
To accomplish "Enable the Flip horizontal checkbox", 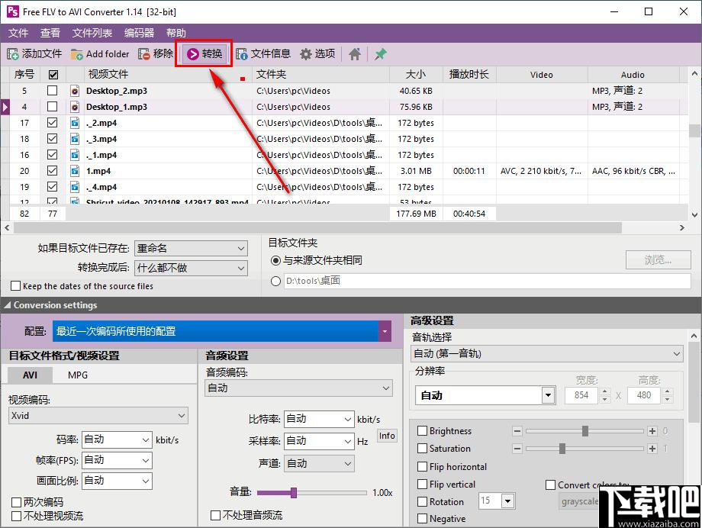I will 422,467.
